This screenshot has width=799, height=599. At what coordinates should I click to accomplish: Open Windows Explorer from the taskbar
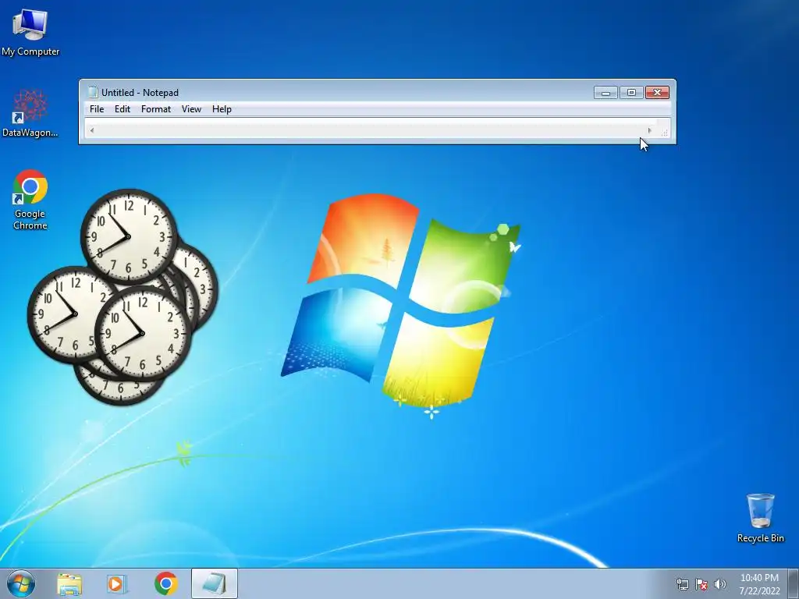(69, 583)
